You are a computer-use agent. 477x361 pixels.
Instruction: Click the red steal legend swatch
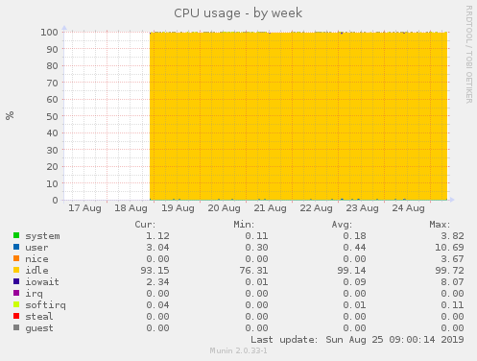coord(16,316)
